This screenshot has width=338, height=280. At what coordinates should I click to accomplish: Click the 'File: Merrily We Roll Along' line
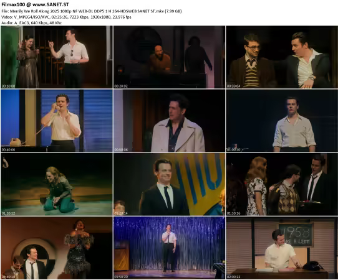(x=92, y=11)
